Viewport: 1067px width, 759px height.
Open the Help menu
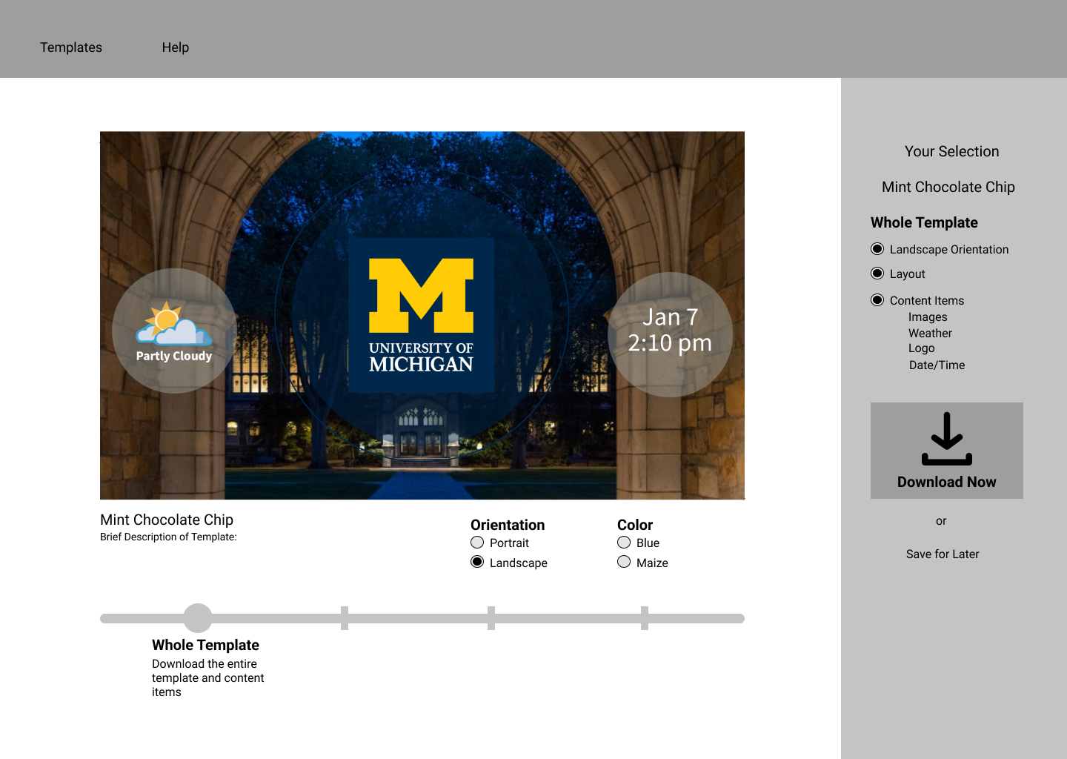tap(176, 47)
